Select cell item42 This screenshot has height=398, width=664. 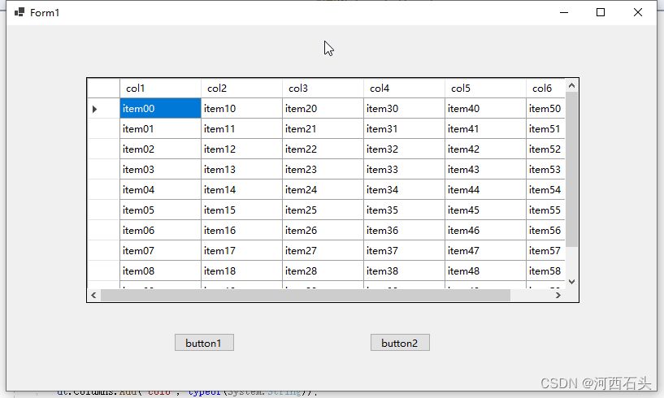pos(486,149)
